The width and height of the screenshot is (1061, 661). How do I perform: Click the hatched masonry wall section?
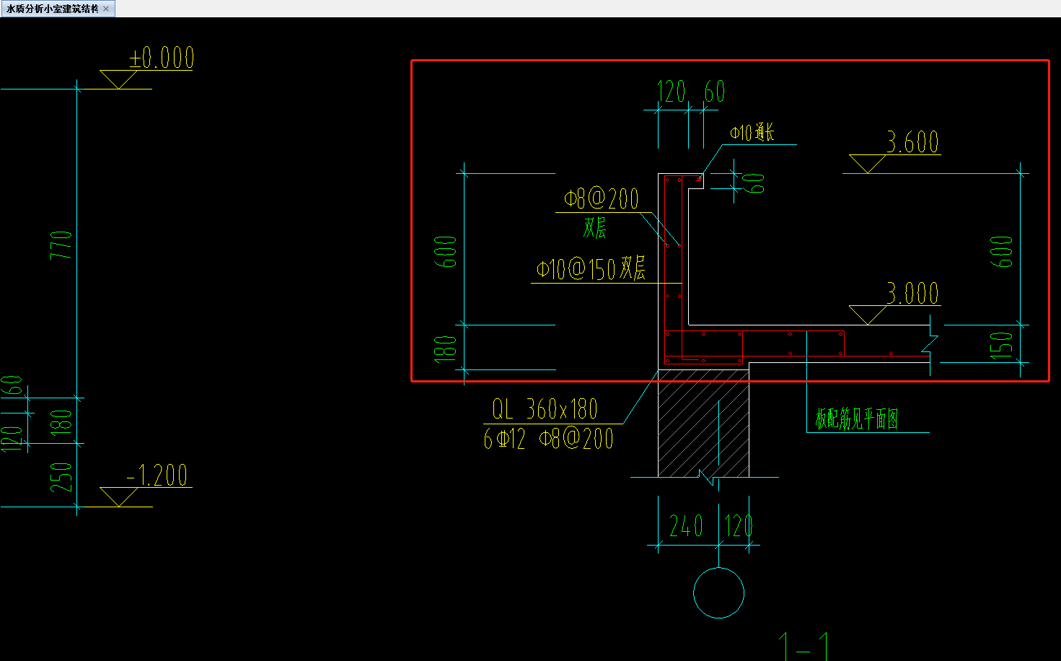coord(703,424)
